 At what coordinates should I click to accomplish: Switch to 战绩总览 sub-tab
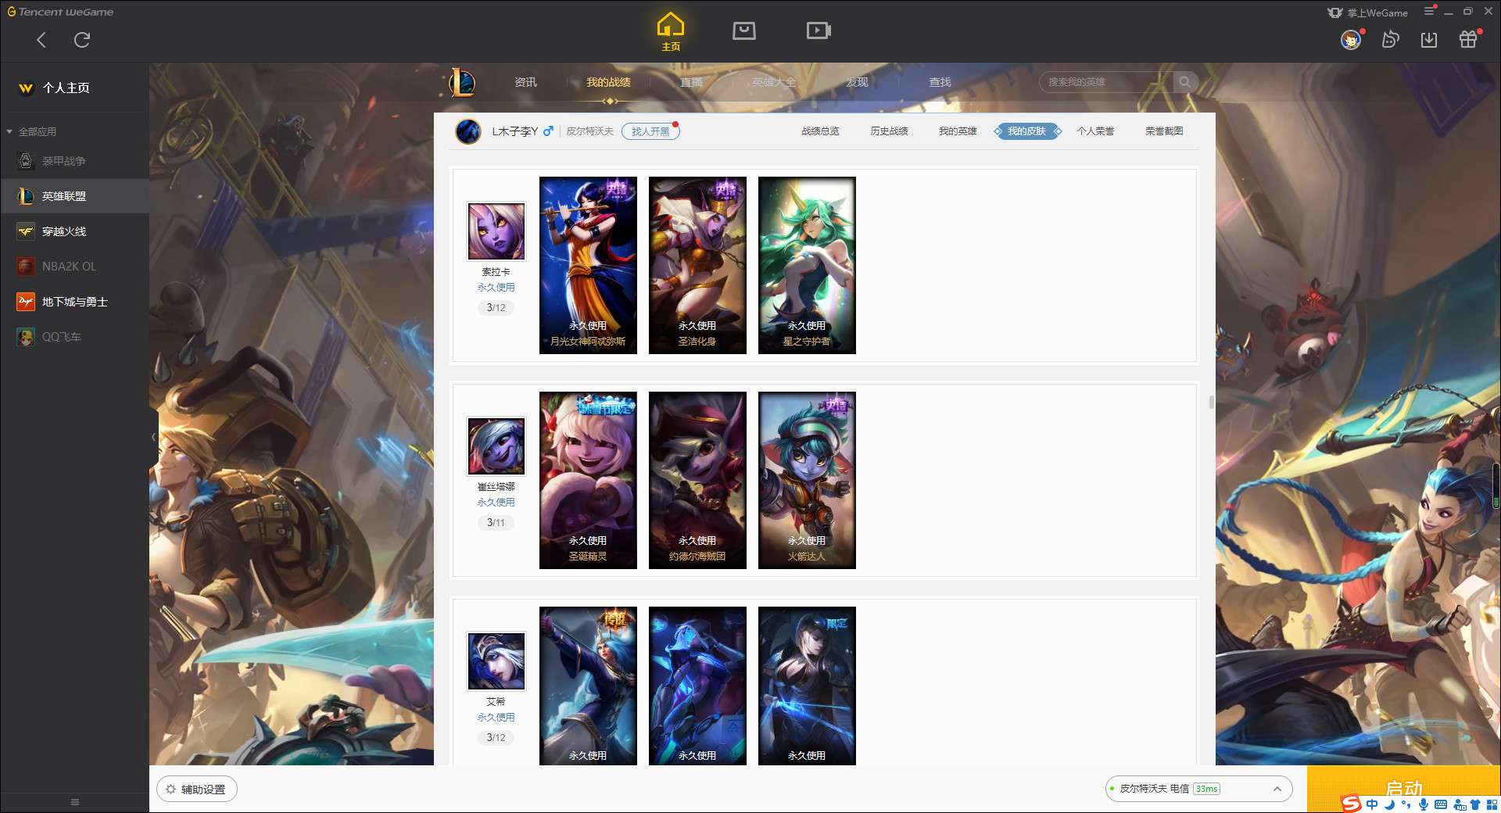pos(820,131)
